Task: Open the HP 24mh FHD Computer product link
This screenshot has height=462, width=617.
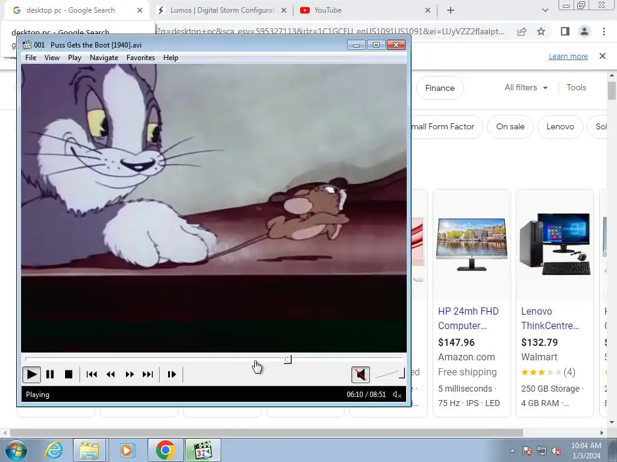Action: point(468,318)
